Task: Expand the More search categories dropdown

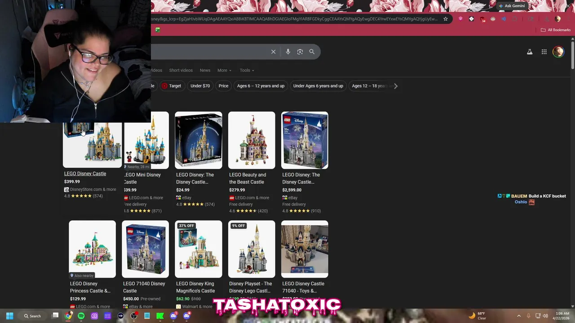Action: coord(224,70)
